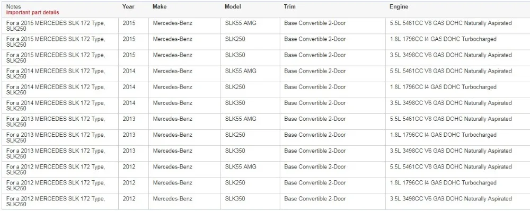Click the Trim column header
This screenshot has height=211, width=530.
(290, 7)
